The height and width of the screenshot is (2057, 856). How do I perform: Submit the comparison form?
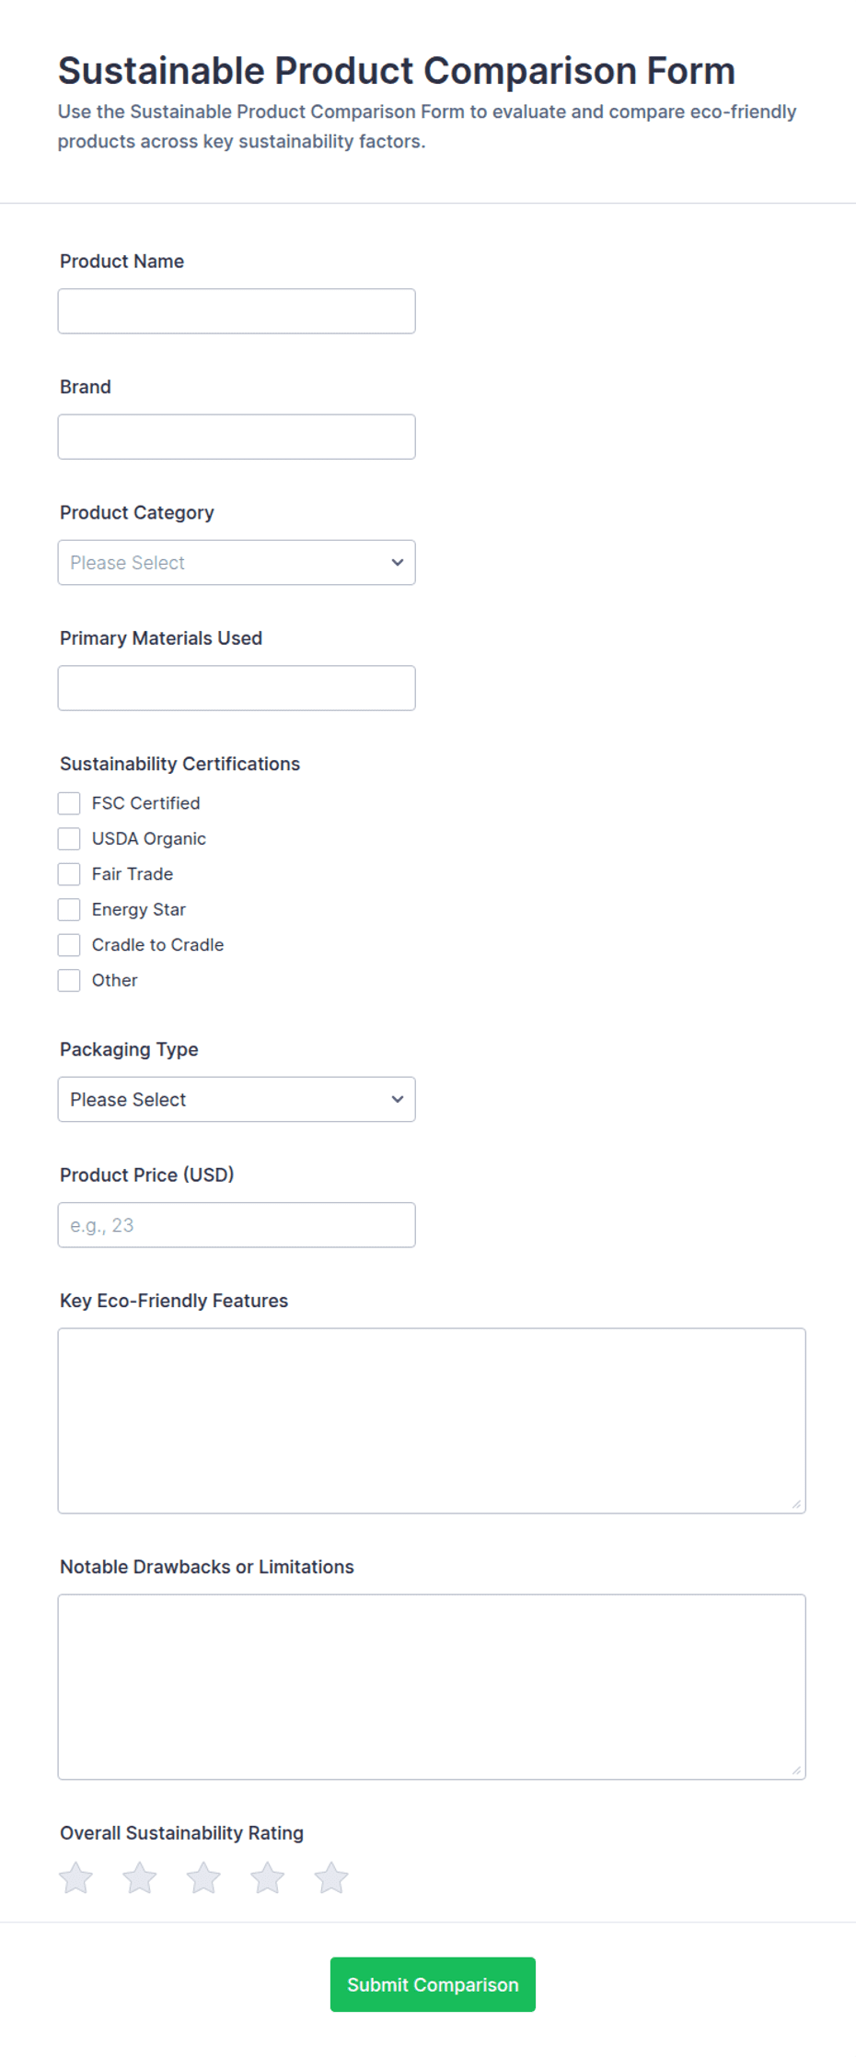[433, 1984]
